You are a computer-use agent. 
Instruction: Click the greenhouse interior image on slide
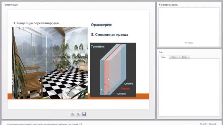(50, 63)
